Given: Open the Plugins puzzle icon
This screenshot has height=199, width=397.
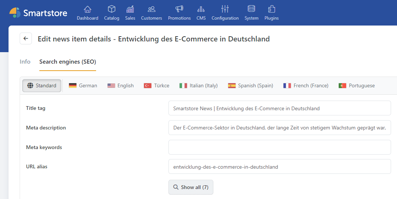Looking at the screenshot, I should (x=271, y=9).
